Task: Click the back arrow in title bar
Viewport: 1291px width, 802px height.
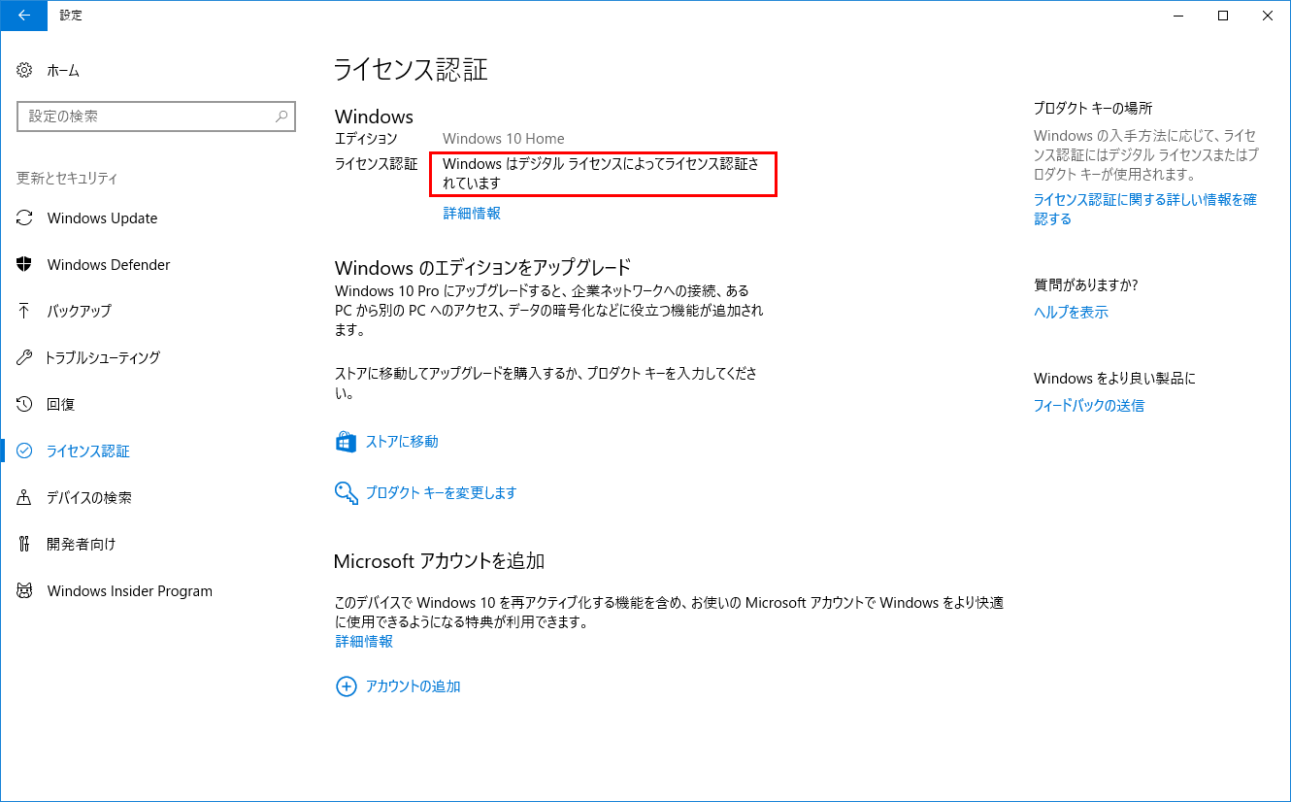Action: pos(23,15)
